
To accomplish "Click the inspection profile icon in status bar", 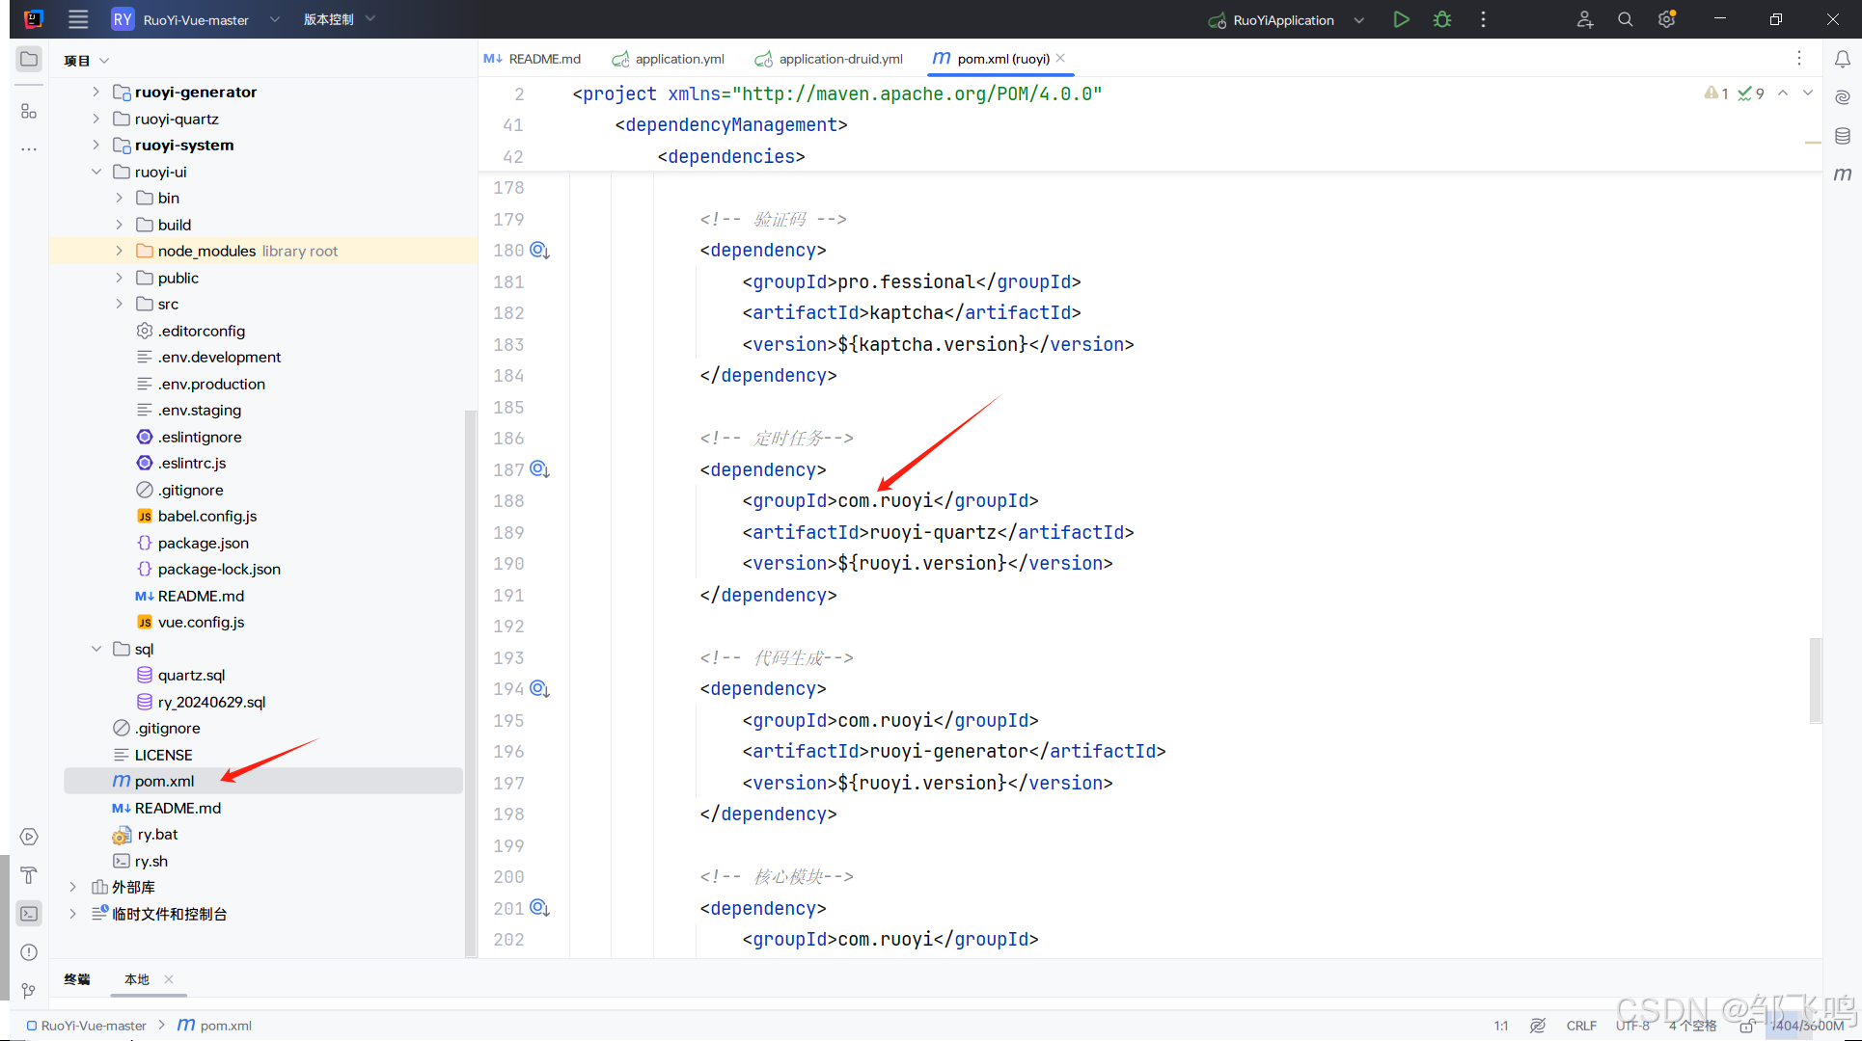I will [1538, 1026].
